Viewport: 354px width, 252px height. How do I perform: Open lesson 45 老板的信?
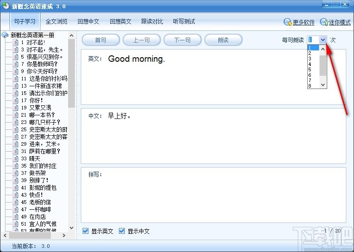(x=36, y=202)
